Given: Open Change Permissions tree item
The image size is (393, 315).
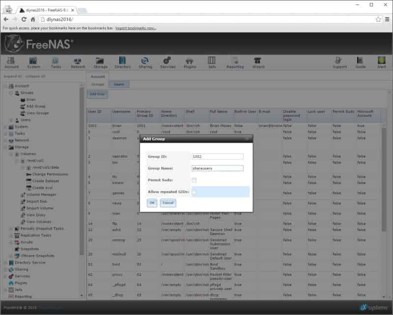Looking at the screenshot, I should click(x=47, y=174).
